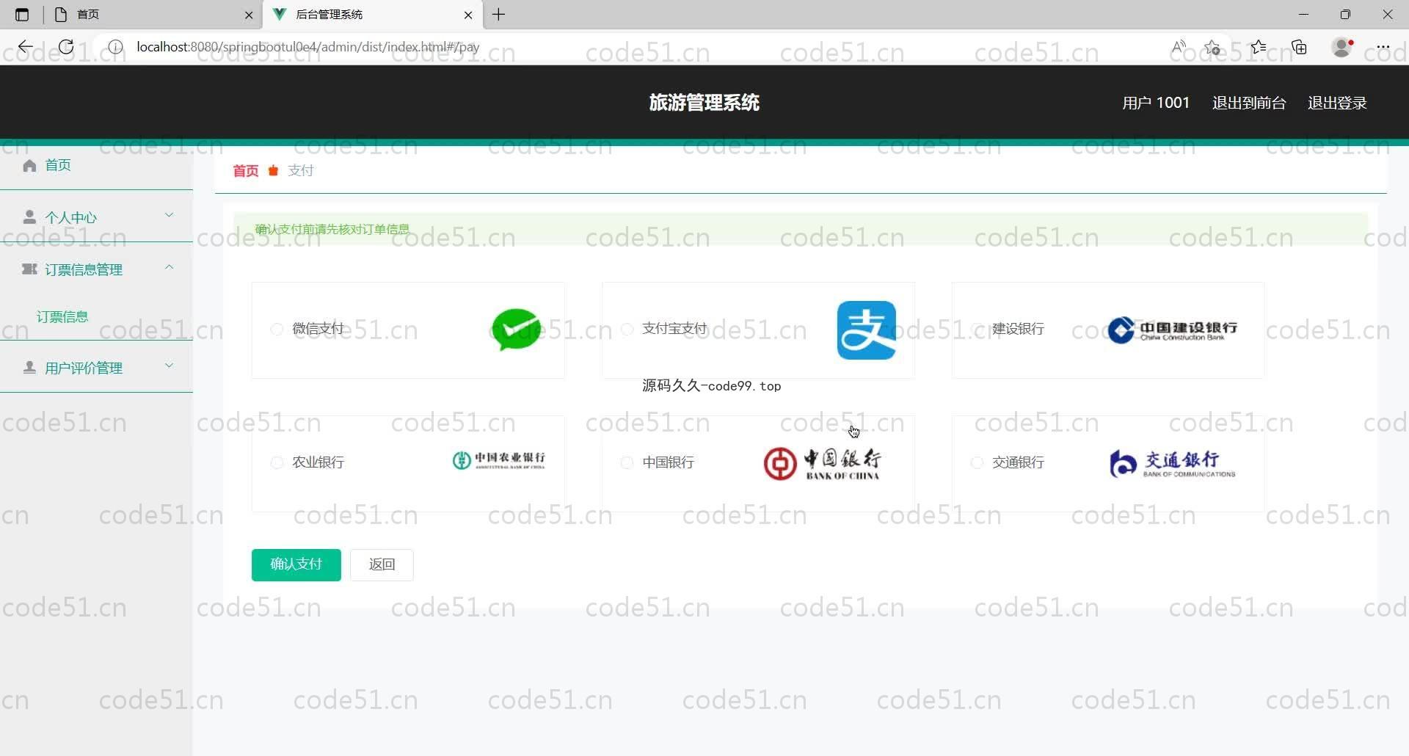
Task: Click 退出到前台 in the header
Action: (1249, 103)
